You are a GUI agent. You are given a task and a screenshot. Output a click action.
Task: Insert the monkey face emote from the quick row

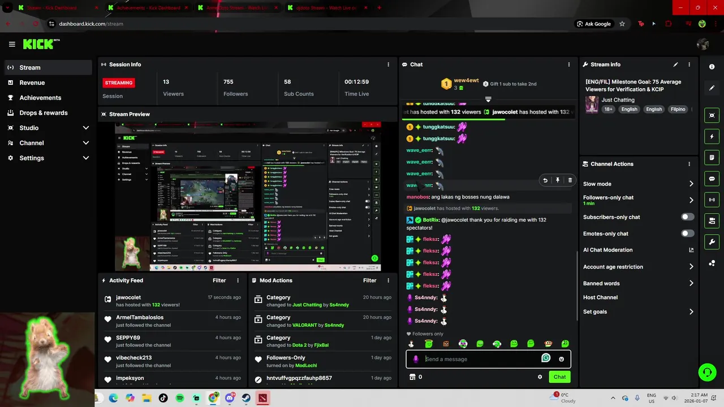click(x=548, y=344)
